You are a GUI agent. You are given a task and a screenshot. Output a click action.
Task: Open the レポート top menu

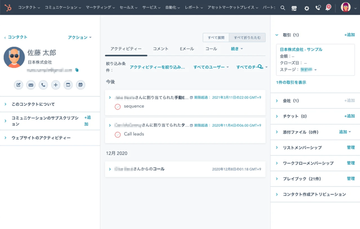(194, 8)
